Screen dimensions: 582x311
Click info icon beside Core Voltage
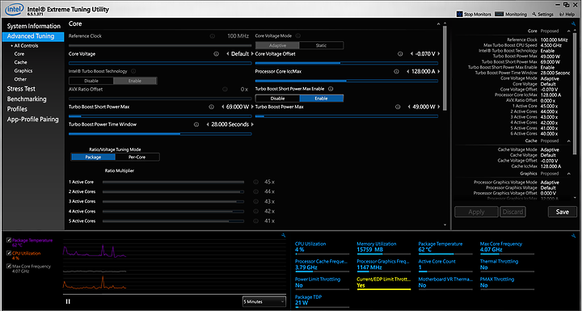[x=216, y=54]
